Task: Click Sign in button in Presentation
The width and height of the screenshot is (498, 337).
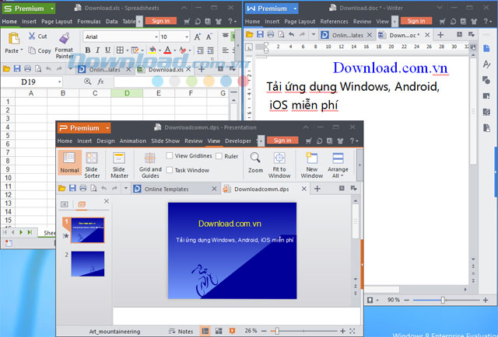Action: click(282, 140)
